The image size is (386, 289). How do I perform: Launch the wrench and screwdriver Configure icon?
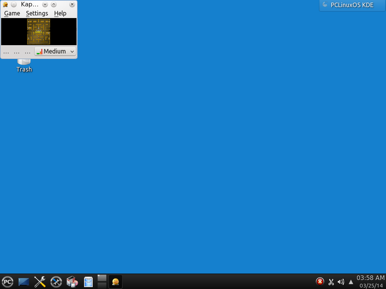[x=40, y=281]
